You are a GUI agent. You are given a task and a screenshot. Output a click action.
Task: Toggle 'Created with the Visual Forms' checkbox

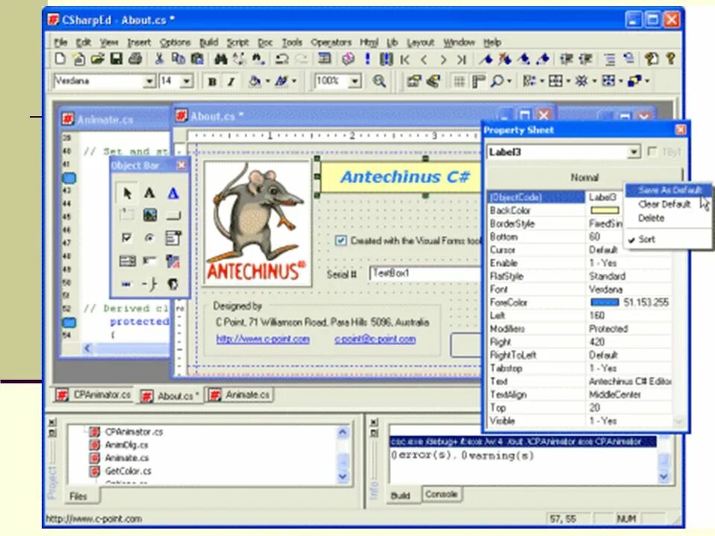point(340,240)
